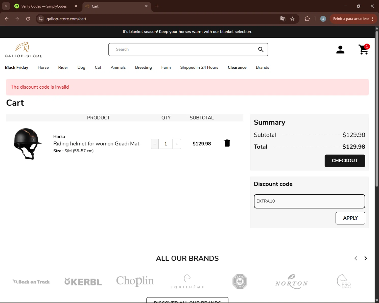Viewport: 379px width, 303px height.
Task: Switch to the Verify Codes SimplyCodes tab
Action: click(x=44, y=6)
